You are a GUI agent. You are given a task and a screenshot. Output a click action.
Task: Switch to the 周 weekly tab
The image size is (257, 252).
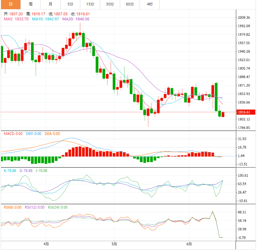31,4
